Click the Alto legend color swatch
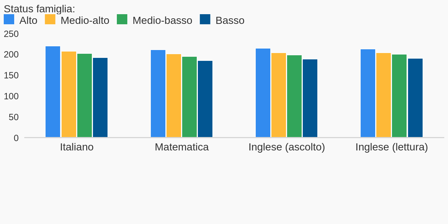Viewport: 448px width, 224px height. 9,19
